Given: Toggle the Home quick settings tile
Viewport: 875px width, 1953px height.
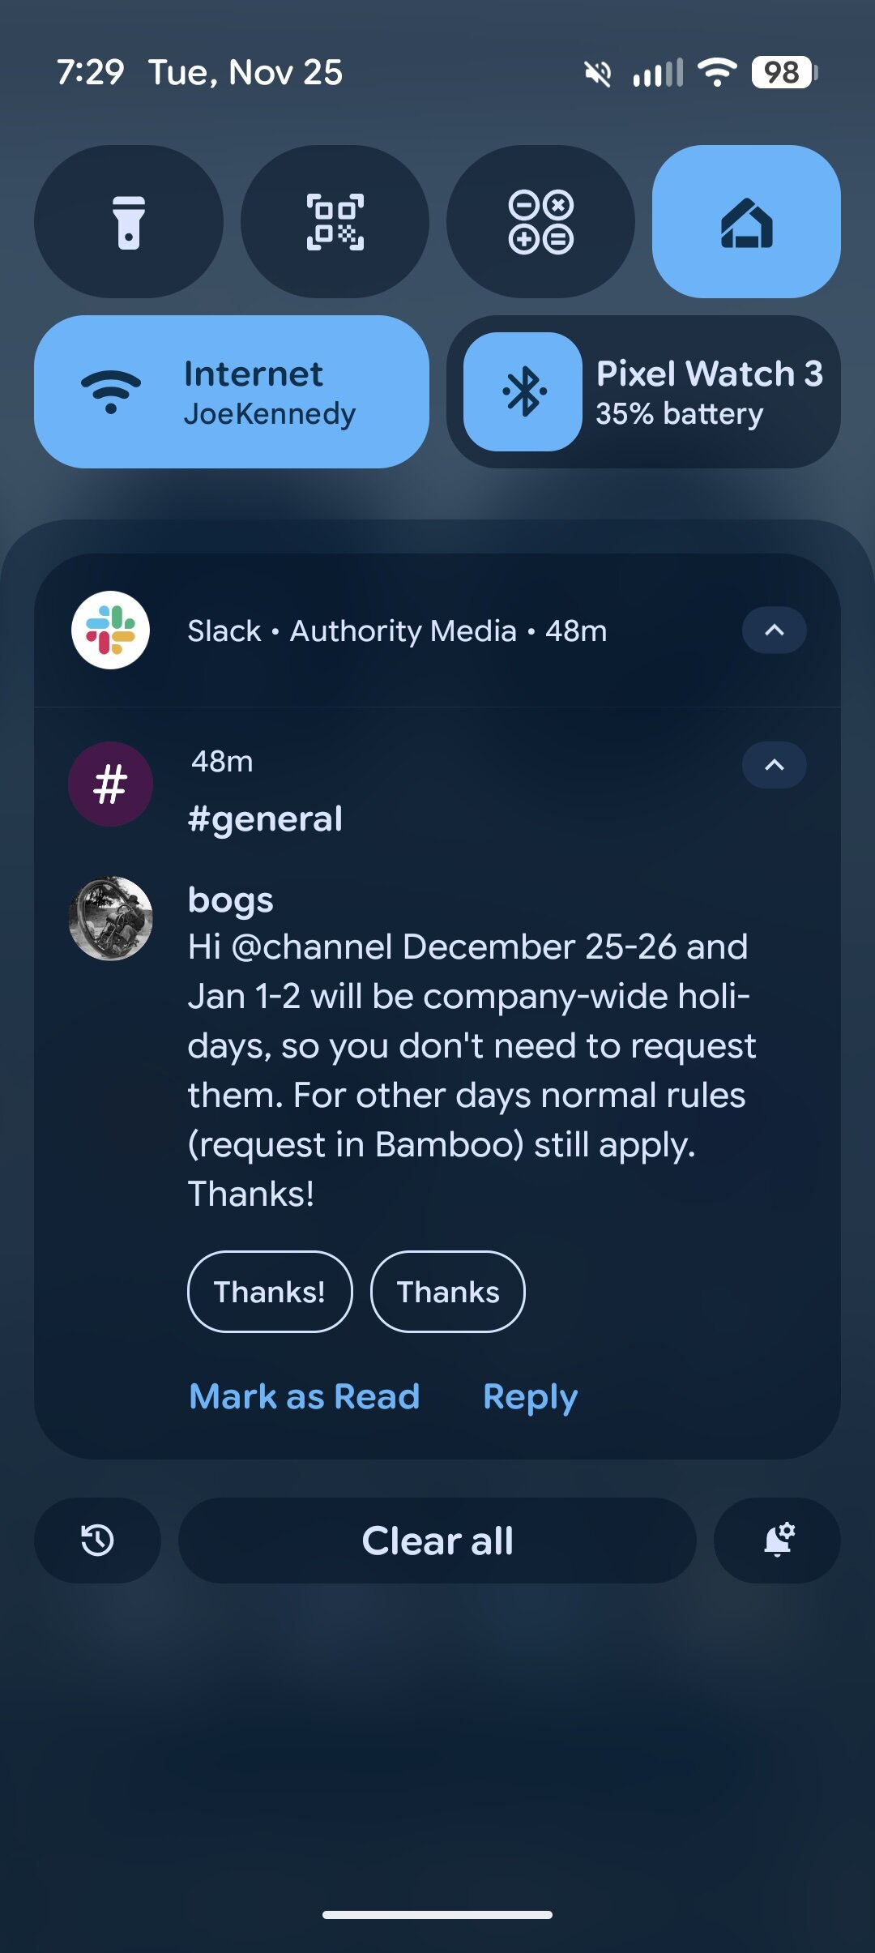Looking at the screenshot, I should click(745, 223).
